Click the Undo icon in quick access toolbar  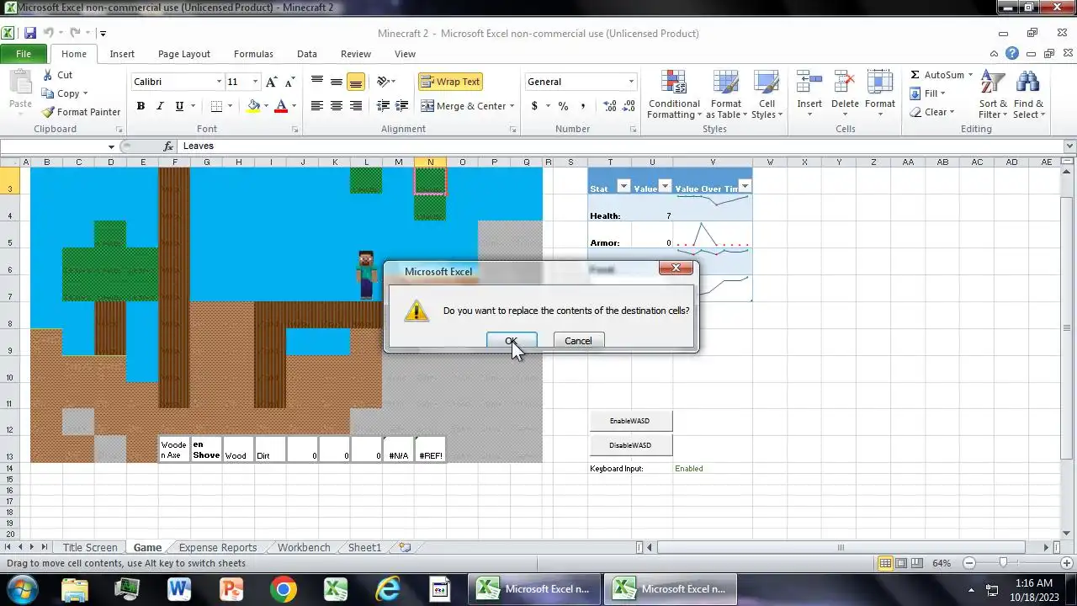(49, 33)
